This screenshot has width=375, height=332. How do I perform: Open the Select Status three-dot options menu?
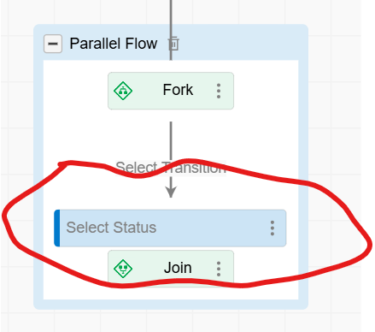[x=272, y=228]
